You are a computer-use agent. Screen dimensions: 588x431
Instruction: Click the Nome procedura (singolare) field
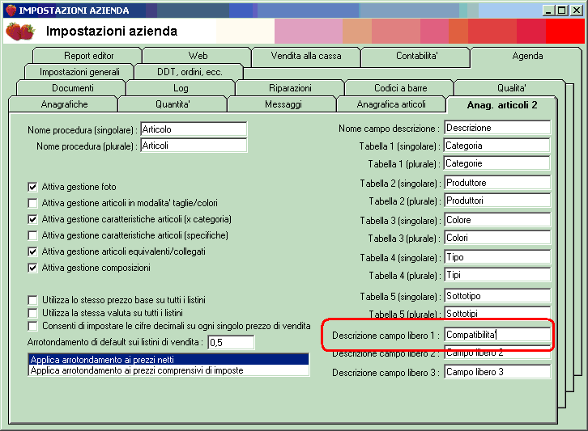coord(194,129)
